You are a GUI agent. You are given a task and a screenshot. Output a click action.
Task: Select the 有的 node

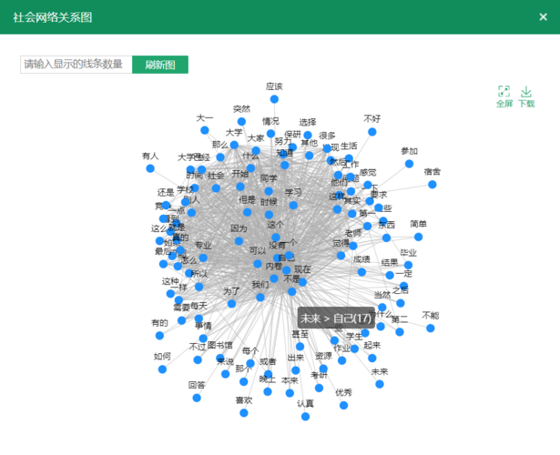159,336
